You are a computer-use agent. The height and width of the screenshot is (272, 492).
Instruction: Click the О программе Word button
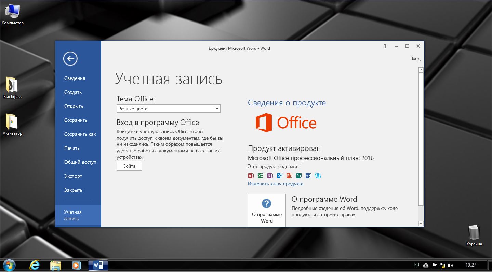pos(267,210)
